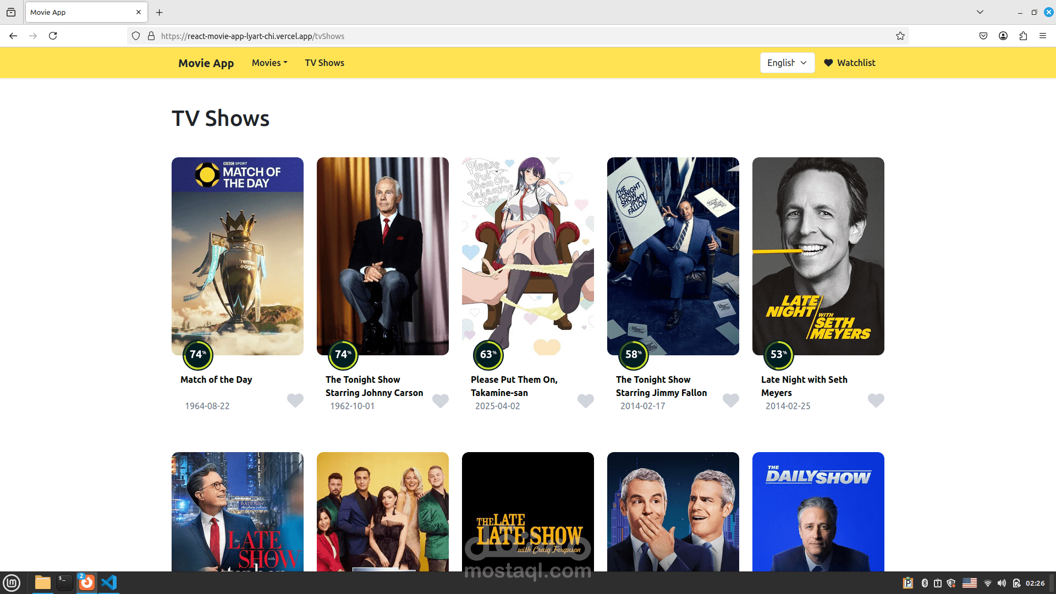Screen dimensions: 1056x594
Task: Expand the Movies dropdown menu
Action: pos(269,63)
